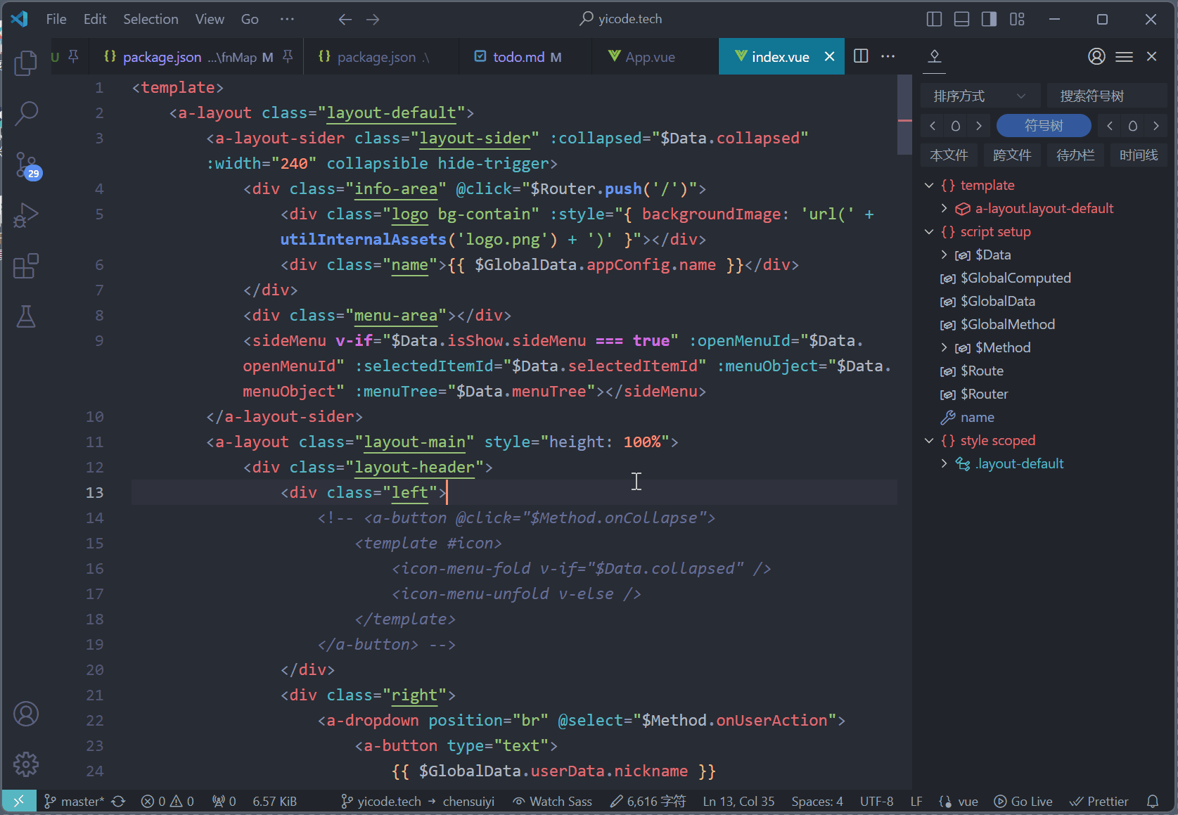
Task: Customize layout from title bar
Action: point(1017,20)
